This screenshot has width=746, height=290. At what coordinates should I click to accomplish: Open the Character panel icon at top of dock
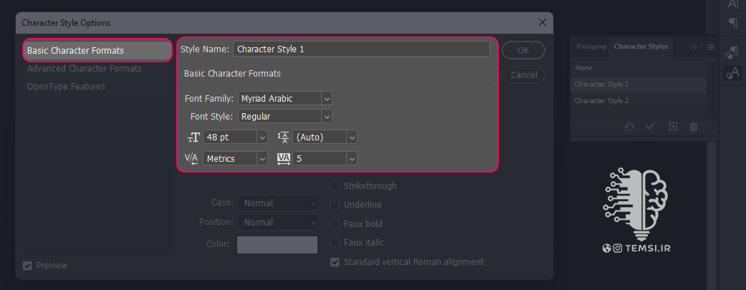click(732, 4)
